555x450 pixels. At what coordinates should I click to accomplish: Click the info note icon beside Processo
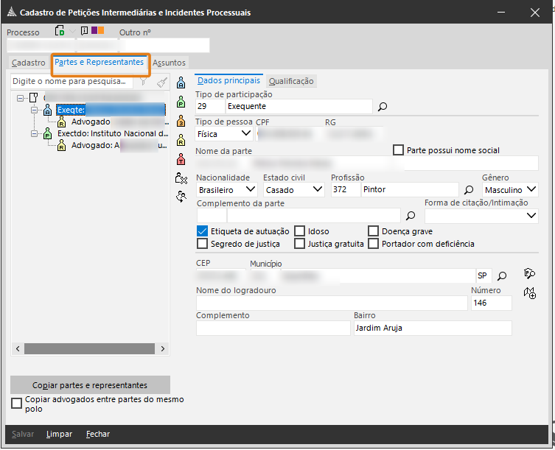[x=84, y=31]
